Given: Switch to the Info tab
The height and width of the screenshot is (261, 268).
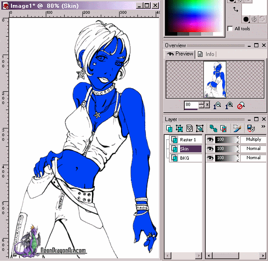Looking at the screenshot, I should click(207, 54).
